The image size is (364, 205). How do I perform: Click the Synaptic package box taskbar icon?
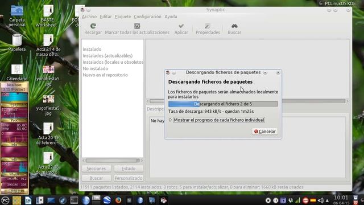163,200
